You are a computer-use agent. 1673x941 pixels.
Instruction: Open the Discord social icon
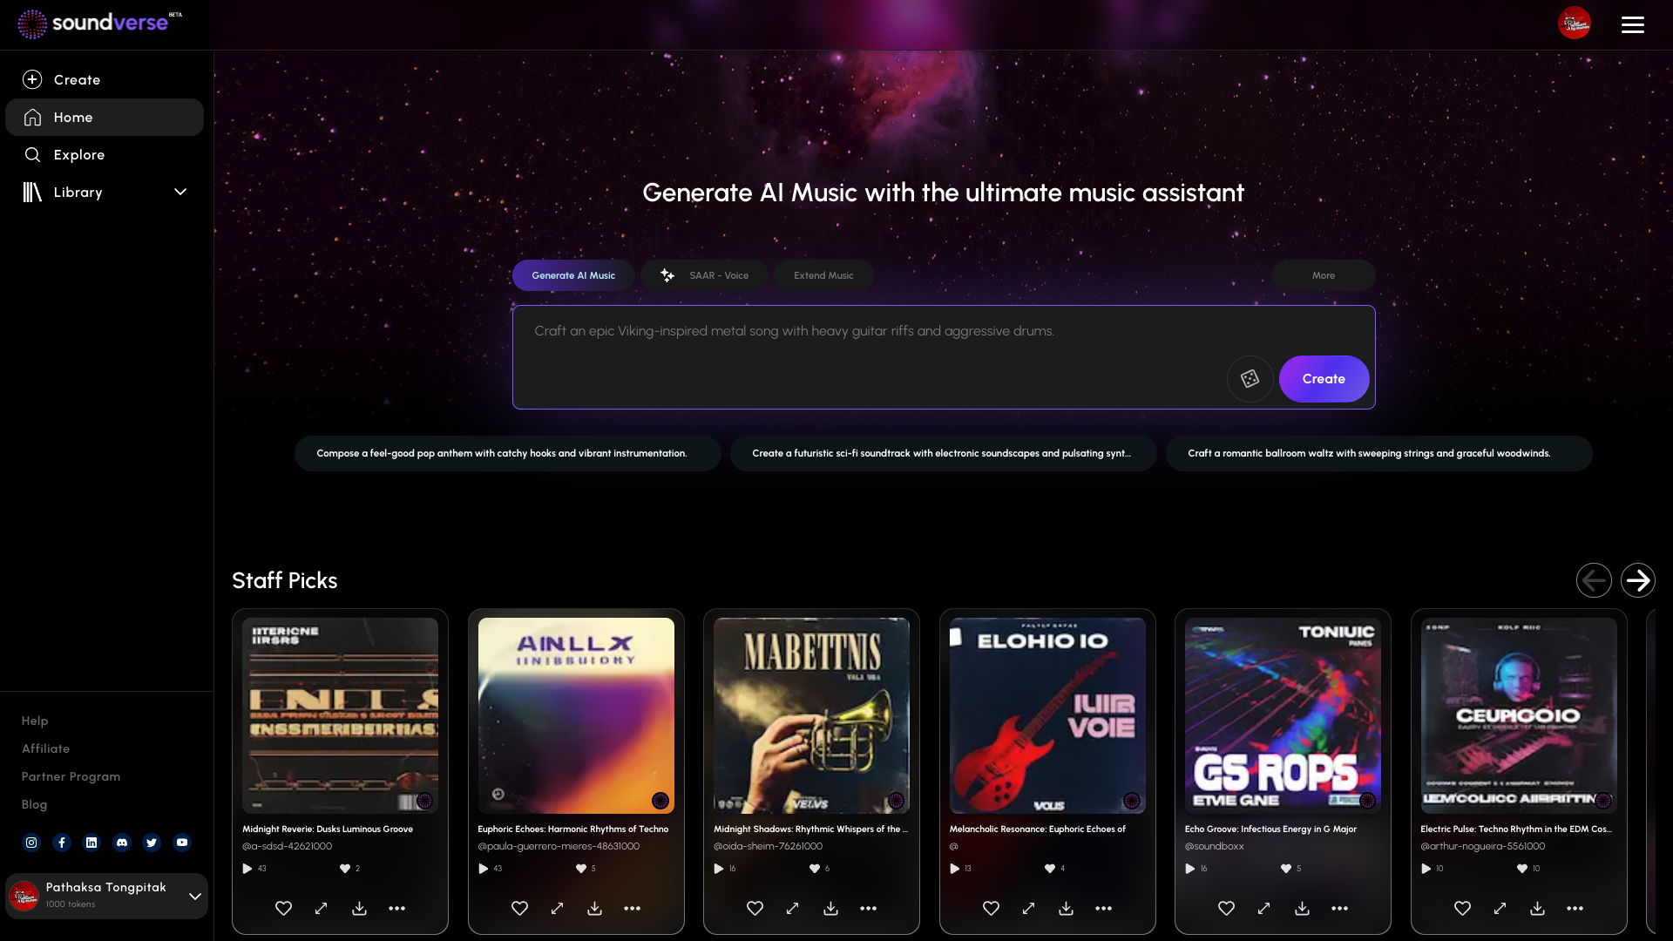(122, 843)
